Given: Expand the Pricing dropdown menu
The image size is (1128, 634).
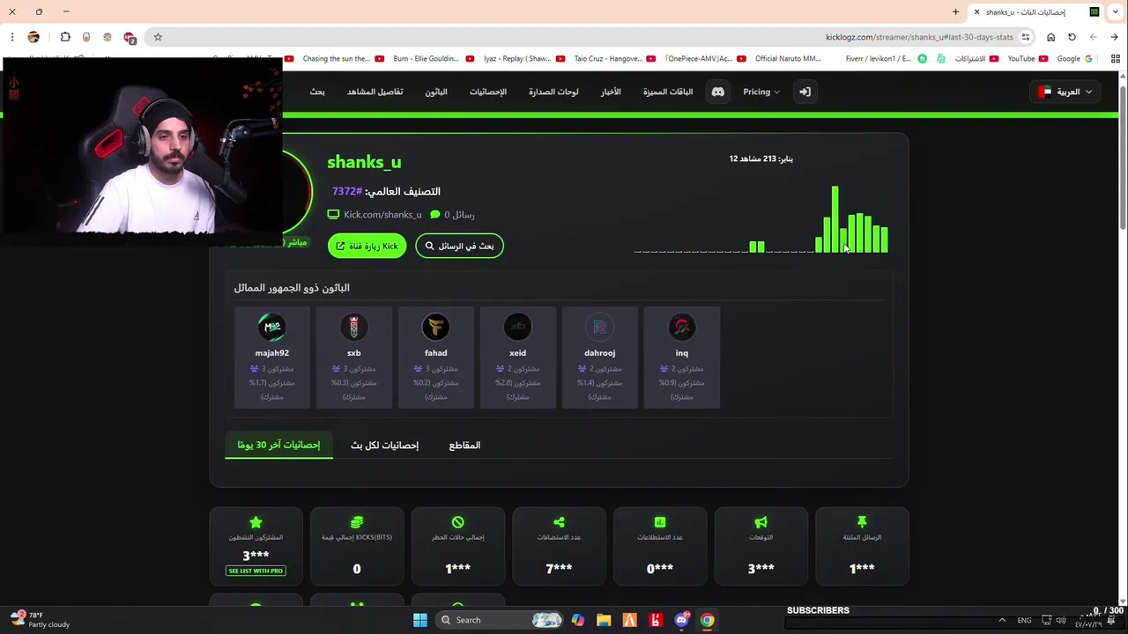Looking at the screenshot, I should point(761,92).
